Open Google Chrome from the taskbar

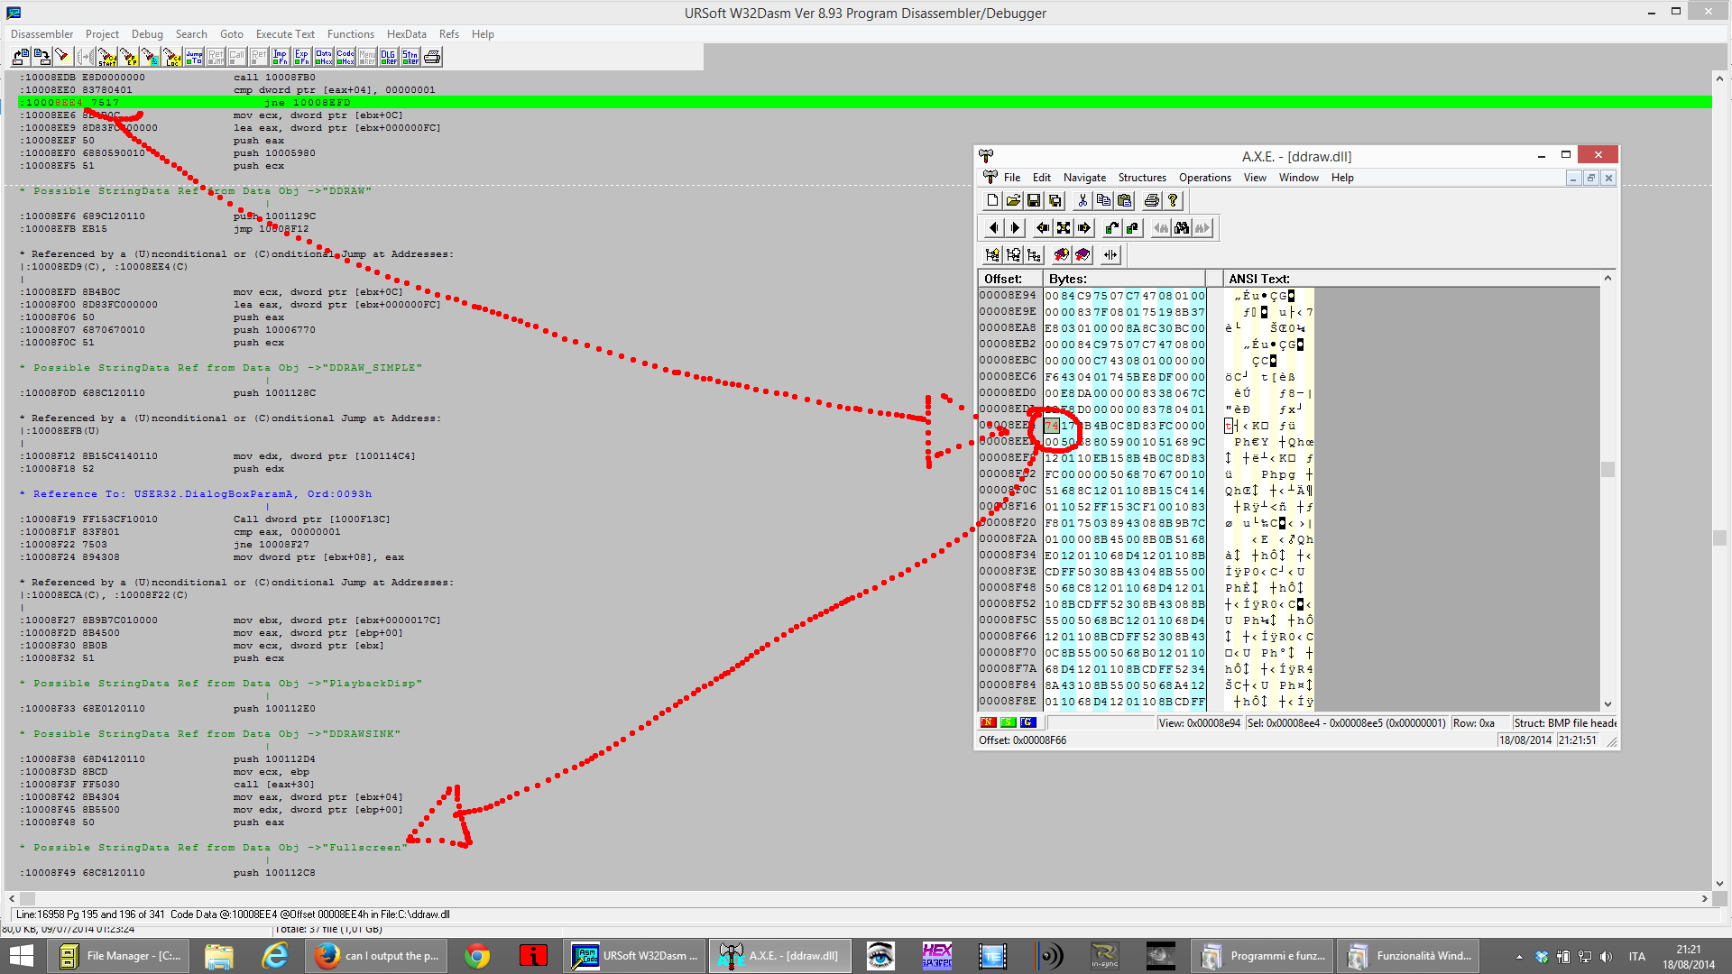(x=477, y=956)
